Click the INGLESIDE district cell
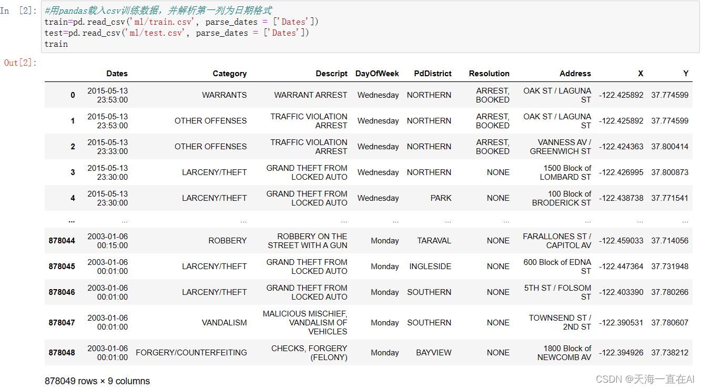Screen dimensions: 702x389 pos(430,267)
